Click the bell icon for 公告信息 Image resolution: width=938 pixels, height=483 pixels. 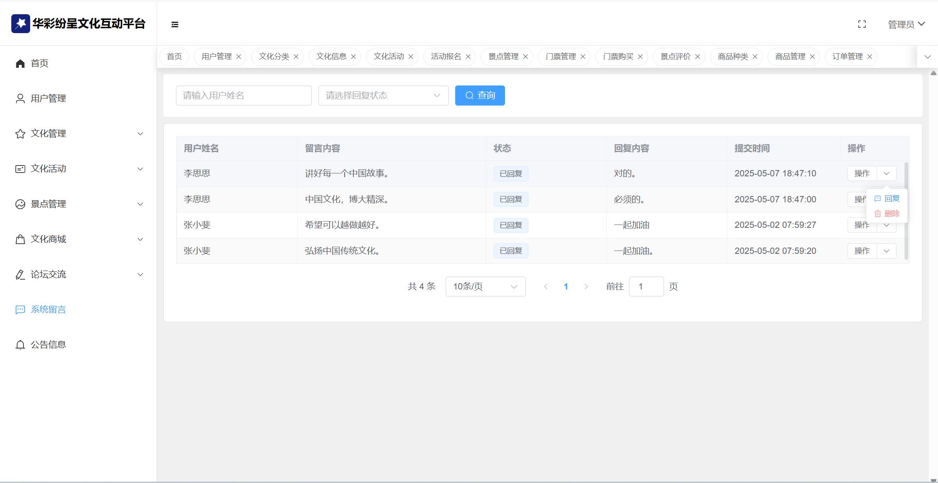(x=20, y=345)
